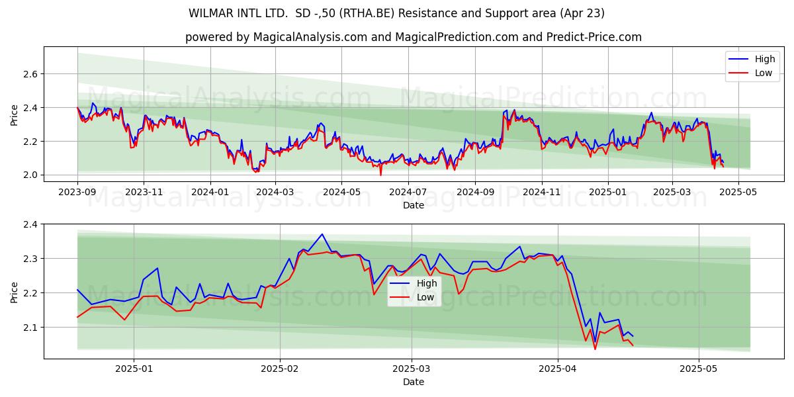Click the 2025-05 tick label on top chart
Screen dimensions: 794x397
coord(737,192)
